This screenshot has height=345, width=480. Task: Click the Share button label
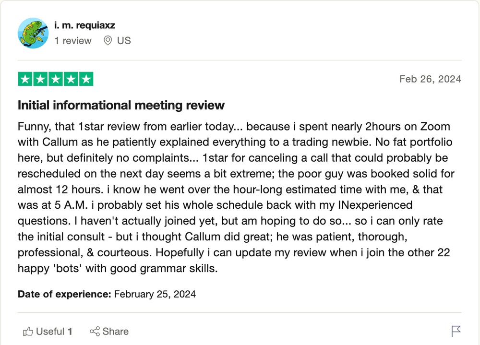[x=115, y=331]
